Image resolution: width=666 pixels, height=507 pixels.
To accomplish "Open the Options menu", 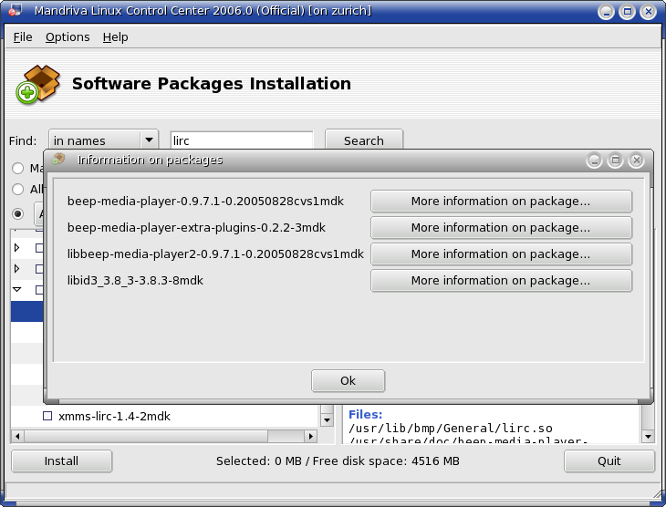I will (68, 37).
